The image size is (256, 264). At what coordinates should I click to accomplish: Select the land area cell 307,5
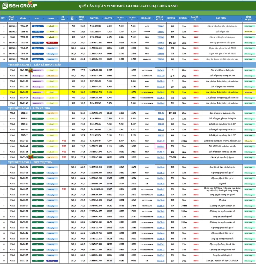click(73, 261)
